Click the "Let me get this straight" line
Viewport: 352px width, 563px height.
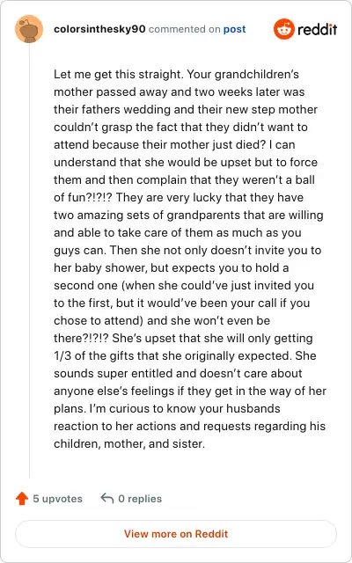176,74
